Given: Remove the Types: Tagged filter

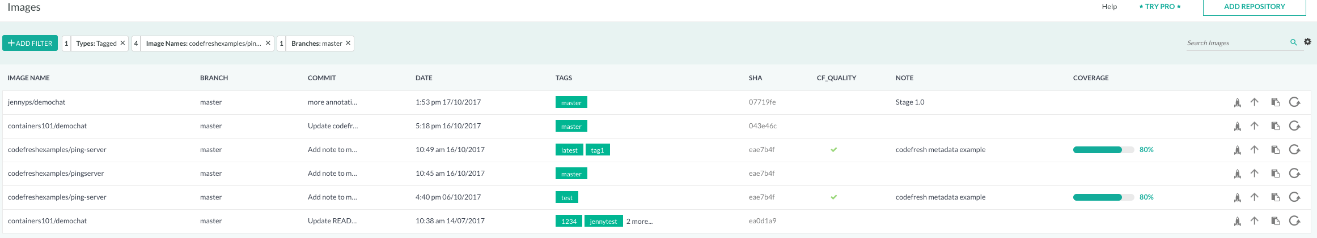Looking at the screenshot, I should click(x=122, y=43).
